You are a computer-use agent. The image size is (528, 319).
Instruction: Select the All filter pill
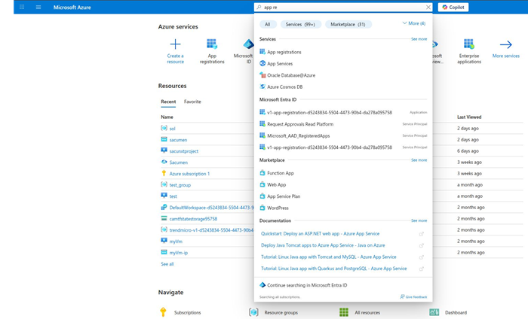point(267,24)
